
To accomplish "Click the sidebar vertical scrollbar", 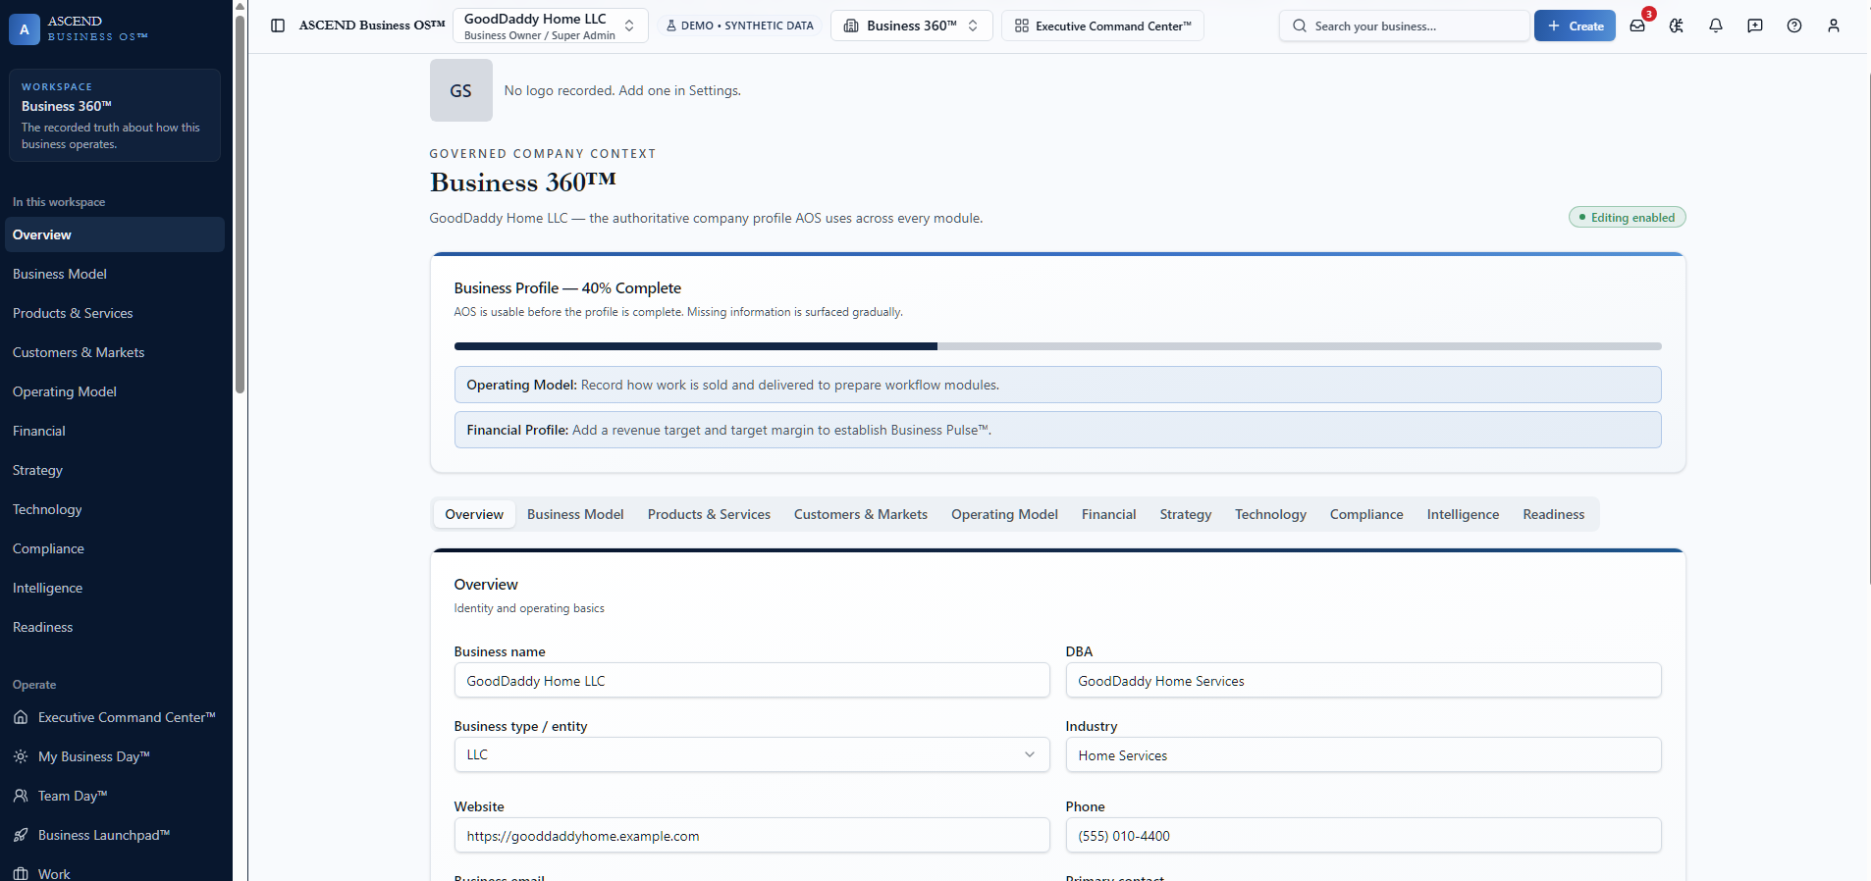I will [x=240, y=204].
